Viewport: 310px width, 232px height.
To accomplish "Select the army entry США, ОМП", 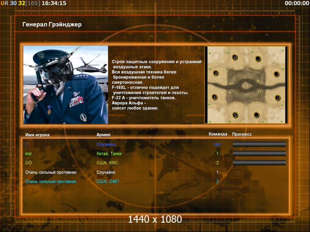I will pyautogui.click(x=108, y=181).
